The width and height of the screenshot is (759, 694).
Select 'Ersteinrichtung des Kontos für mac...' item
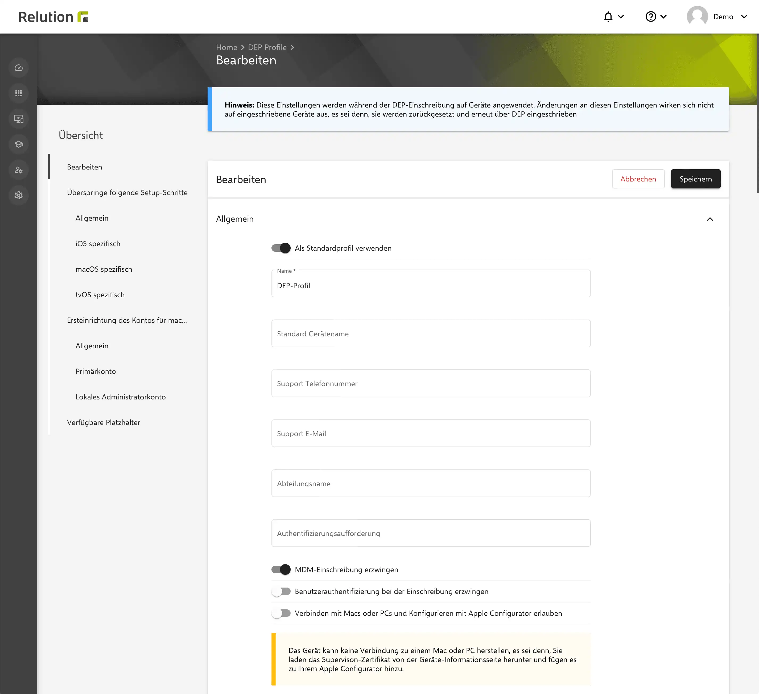(x=127, y=320)
